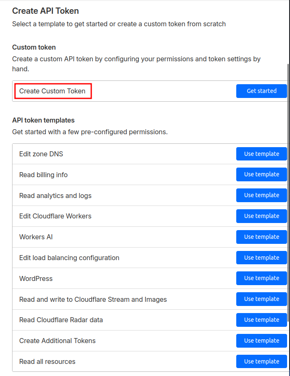Click the Create API Token heading
290x376 pixels.
click(45, 11)
